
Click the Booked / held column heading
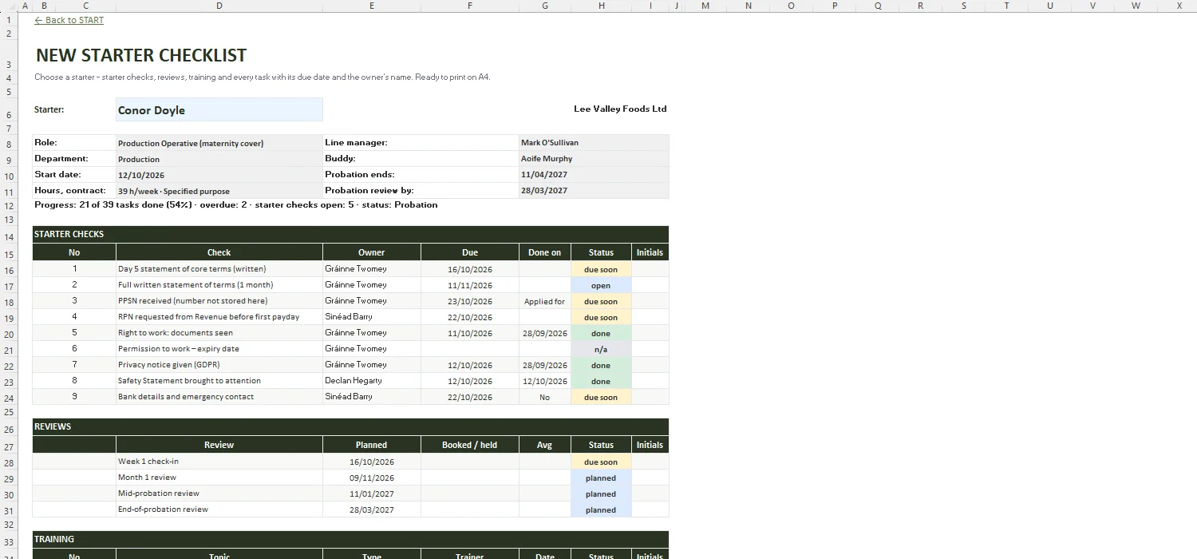point(470,445)
